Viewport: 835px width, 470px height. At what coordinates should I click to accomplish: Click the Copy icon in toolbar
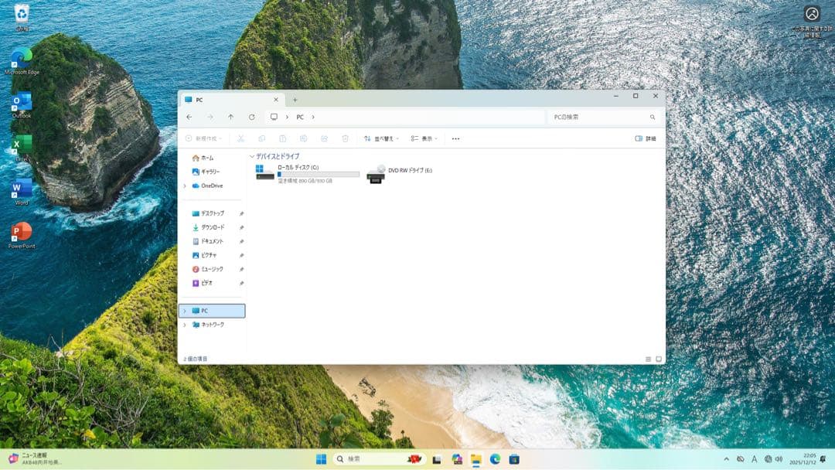tap(263, 138)
